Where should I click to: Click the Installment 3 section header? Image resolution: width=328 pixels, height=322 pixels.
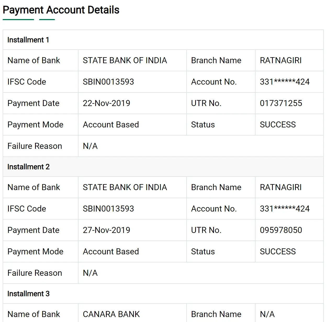click(x=29, y=294)
